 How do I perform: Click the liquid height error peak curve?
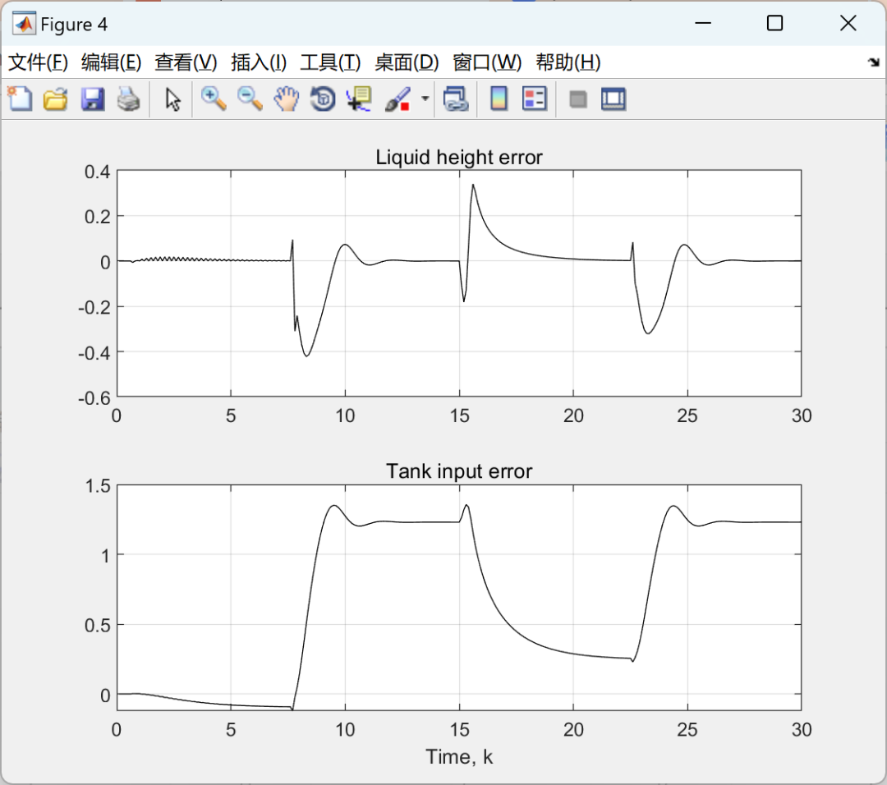[473, 186]
